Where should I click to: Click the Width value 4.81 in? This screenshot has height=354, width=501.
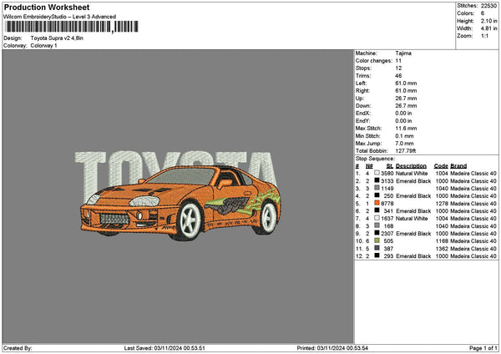click(x=489, y=28)
